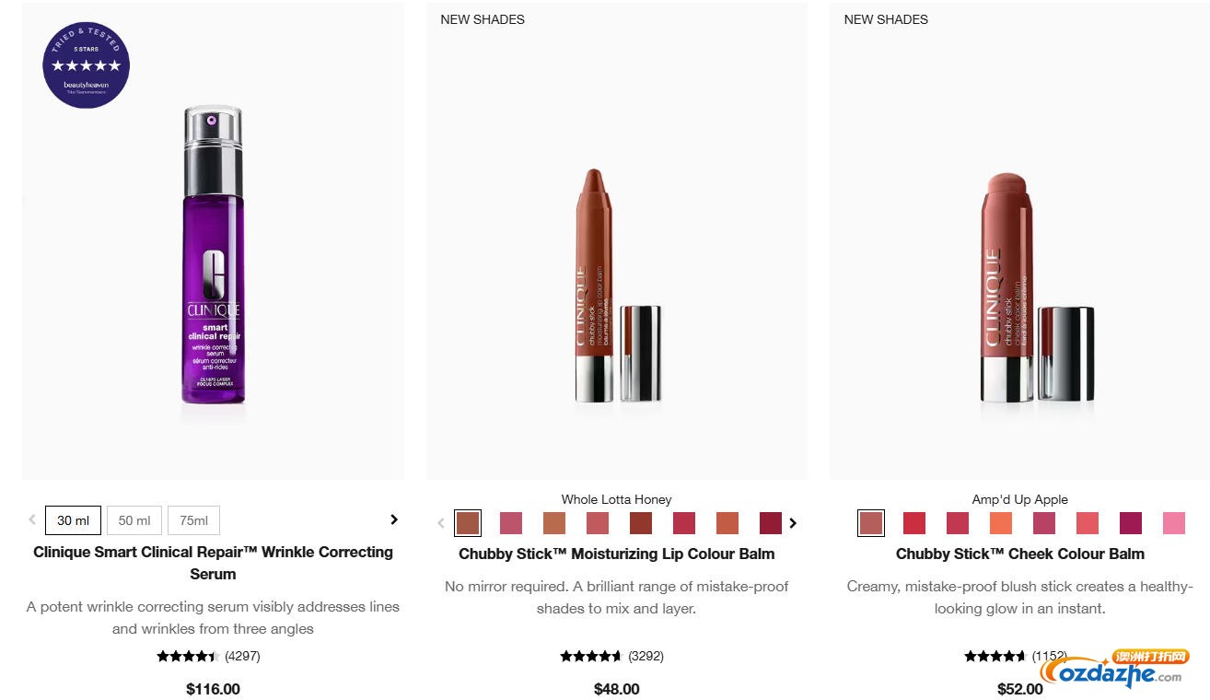Viewport: 1210px width, 700px height.
Task: Click previous arrow in serum size selector
Action: (32, 519)
